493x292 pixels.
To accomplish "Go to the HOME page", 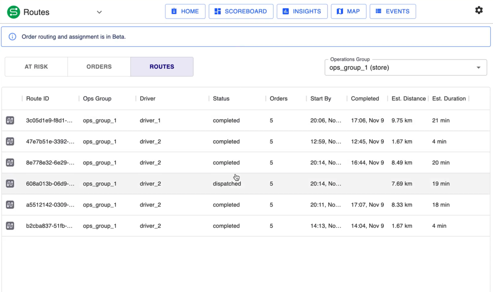I will (185, 12).
